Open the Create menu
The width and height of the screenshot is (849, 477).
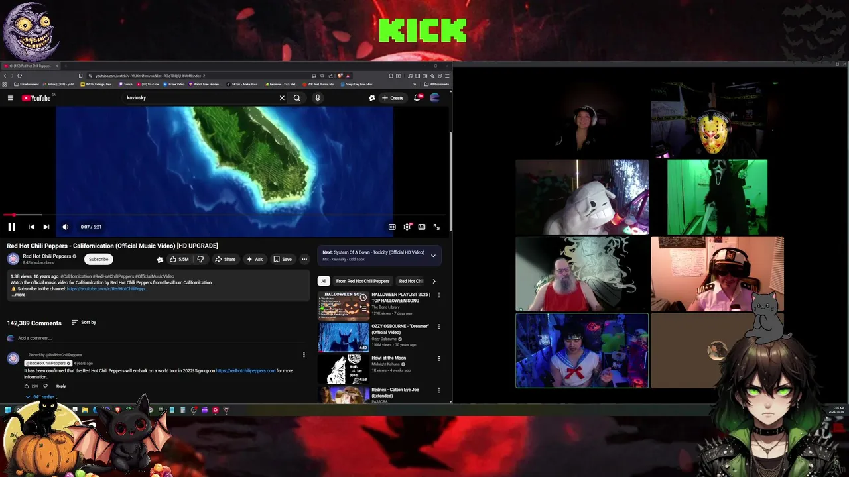(x=393, y=98)
